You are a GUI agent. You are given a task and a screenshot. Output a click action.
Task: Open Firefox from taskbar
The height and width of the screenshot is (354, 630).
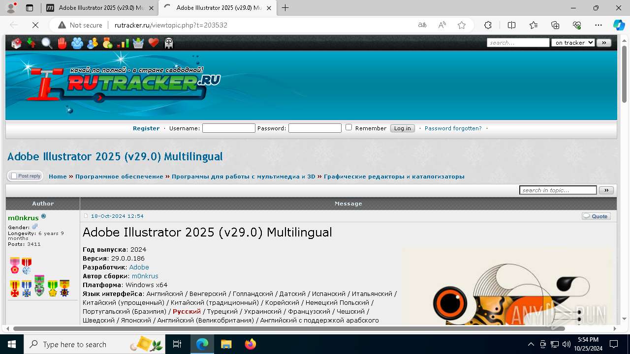coord(251,344)
